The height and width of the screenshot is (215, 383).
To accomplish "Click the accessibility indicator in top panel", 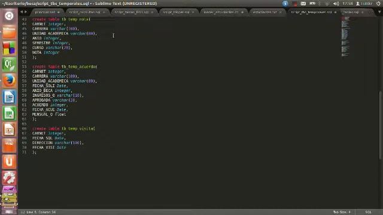I will 285,4.
